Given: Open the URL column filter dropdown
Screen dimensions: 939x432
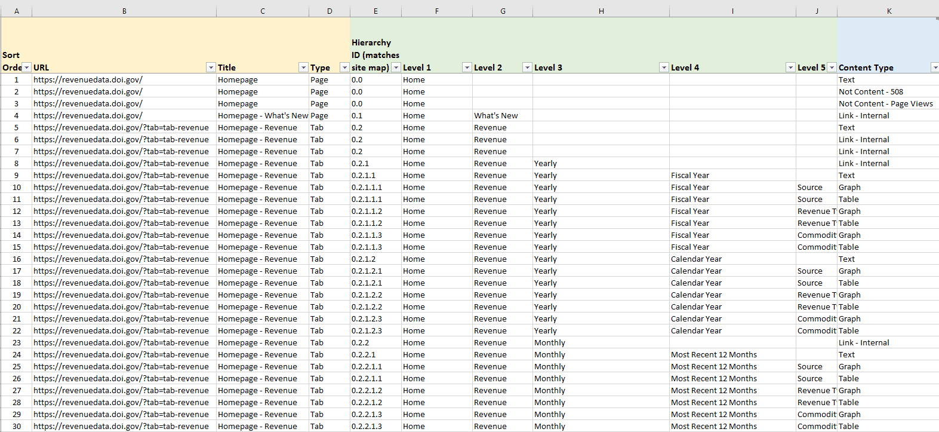Looking at the screenshot, I should pyautogui.click(x=210, y=68).
